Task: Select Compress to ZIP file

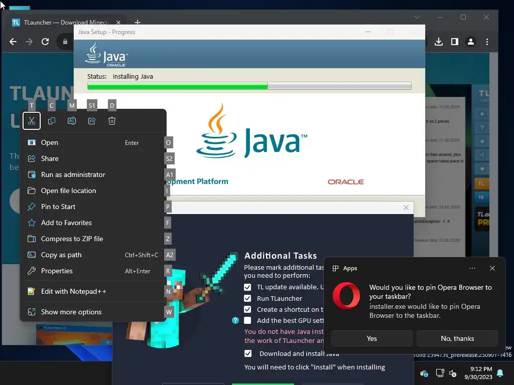Action: point(93,239)
